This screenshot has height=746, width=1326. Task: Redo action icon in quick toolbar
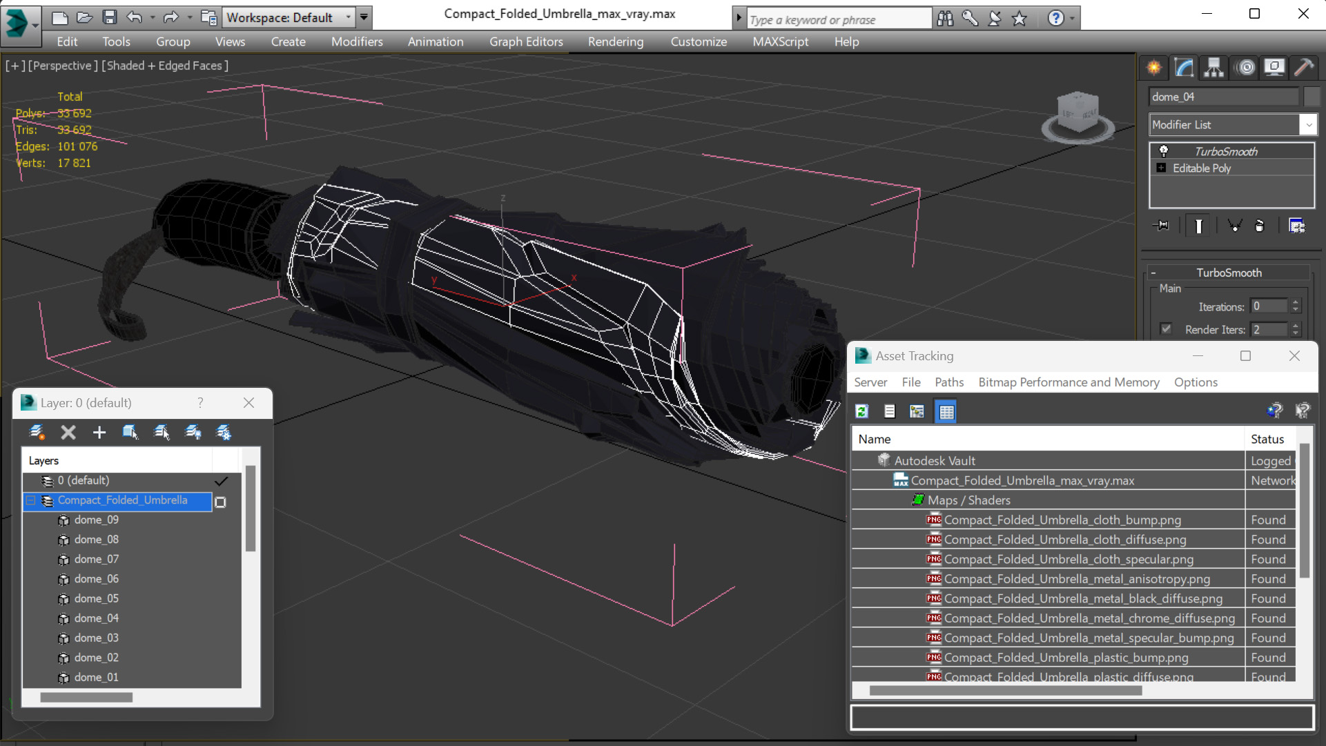170,17
